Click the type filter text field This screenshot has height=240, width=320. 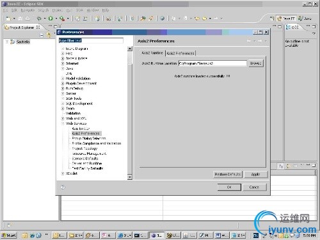pos(91,40)
